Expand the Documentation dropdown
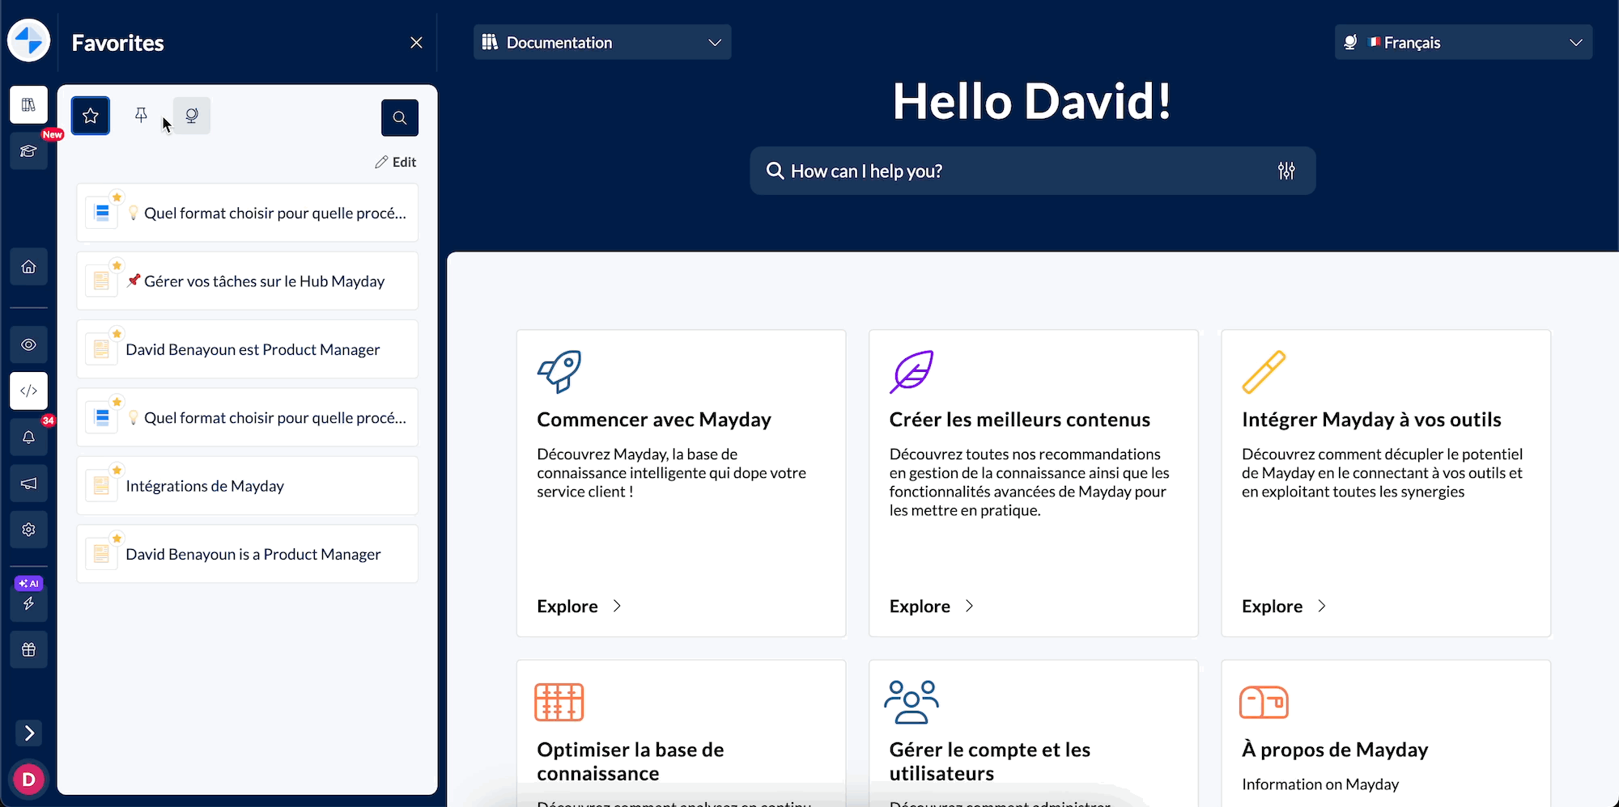The image size is (1619, 807). [x=602, y=42]
